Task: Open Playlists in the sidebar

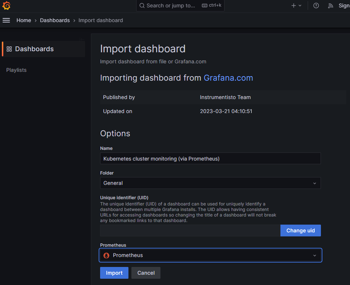Action: [x=16, y=70]
